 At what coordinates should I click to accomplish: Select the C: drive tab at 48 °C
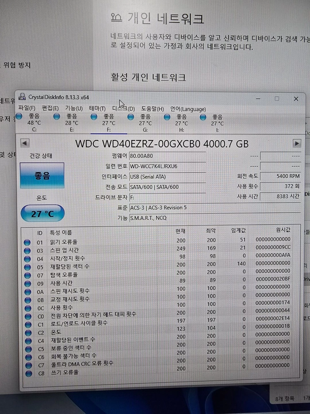pos(34,123)
